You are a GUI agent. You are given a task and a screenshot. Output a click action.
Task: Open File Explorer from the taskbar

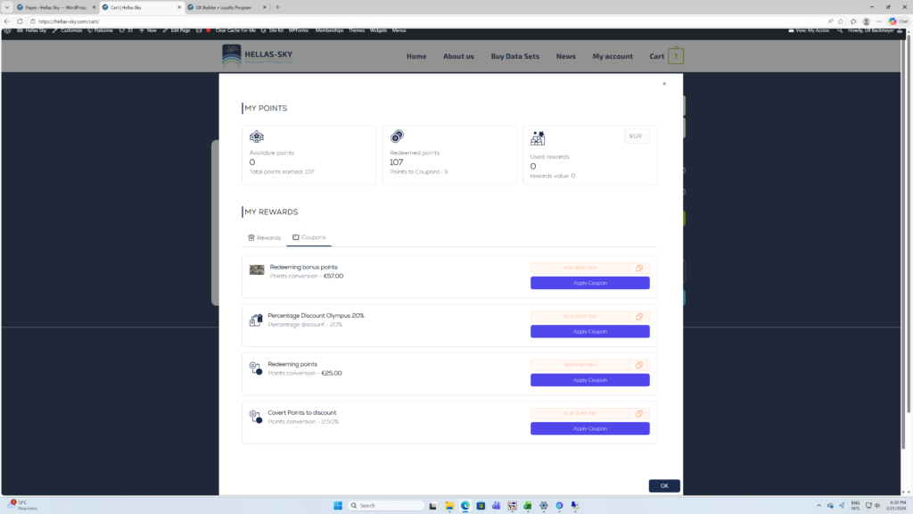tap(449, 506)
